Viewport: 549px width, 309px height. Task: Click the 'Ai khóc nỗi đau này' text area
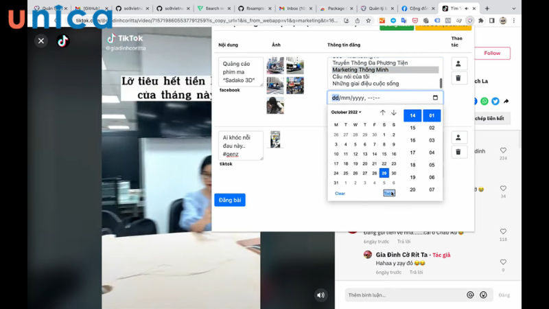pos(241,146)
